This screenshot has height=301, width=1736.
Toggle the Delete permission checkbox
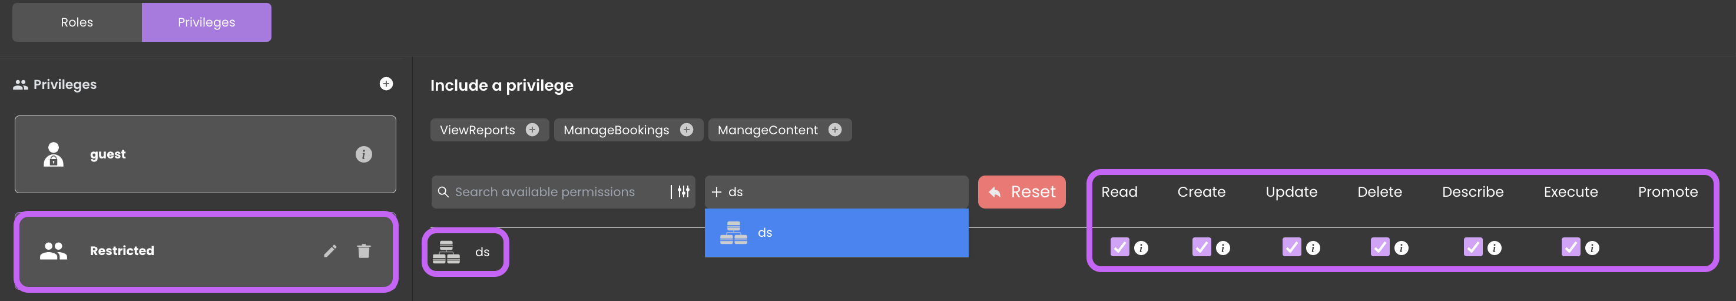point(1380,247)
